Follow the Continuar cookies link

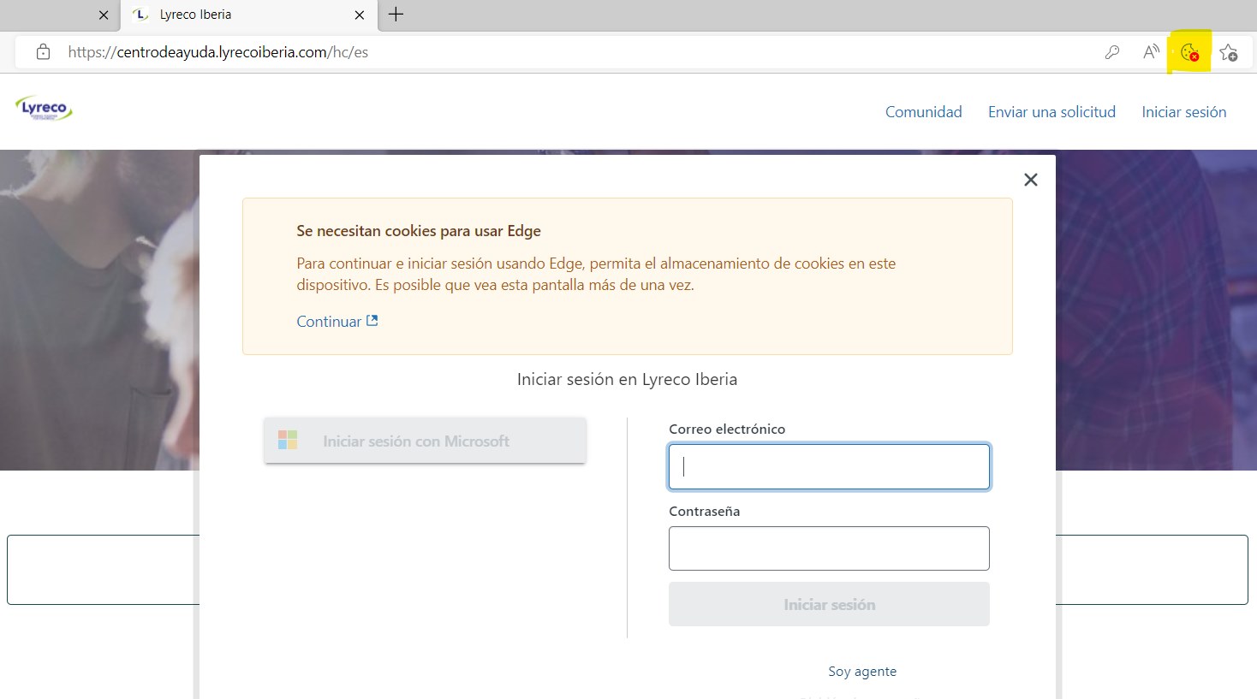pos(329,322)
